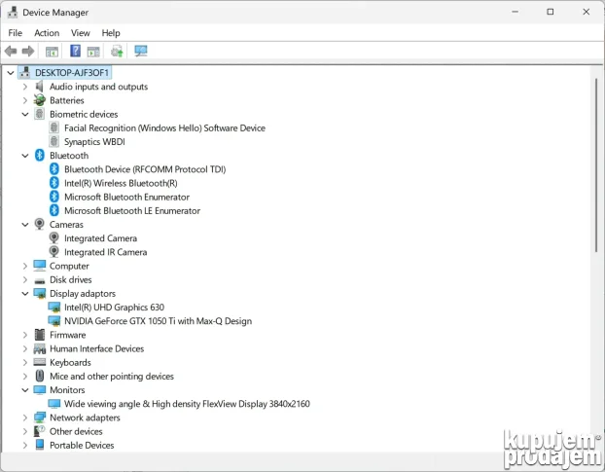The width and height of the screenshot is (605, 472).
Task: Click the Keyboards category icon
Action: [x=39, y=362]
